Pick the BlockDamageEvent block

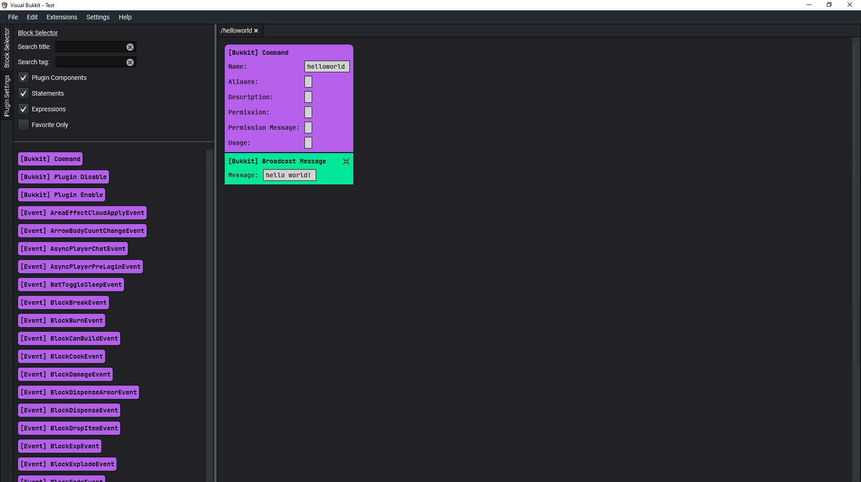[65, 375]
